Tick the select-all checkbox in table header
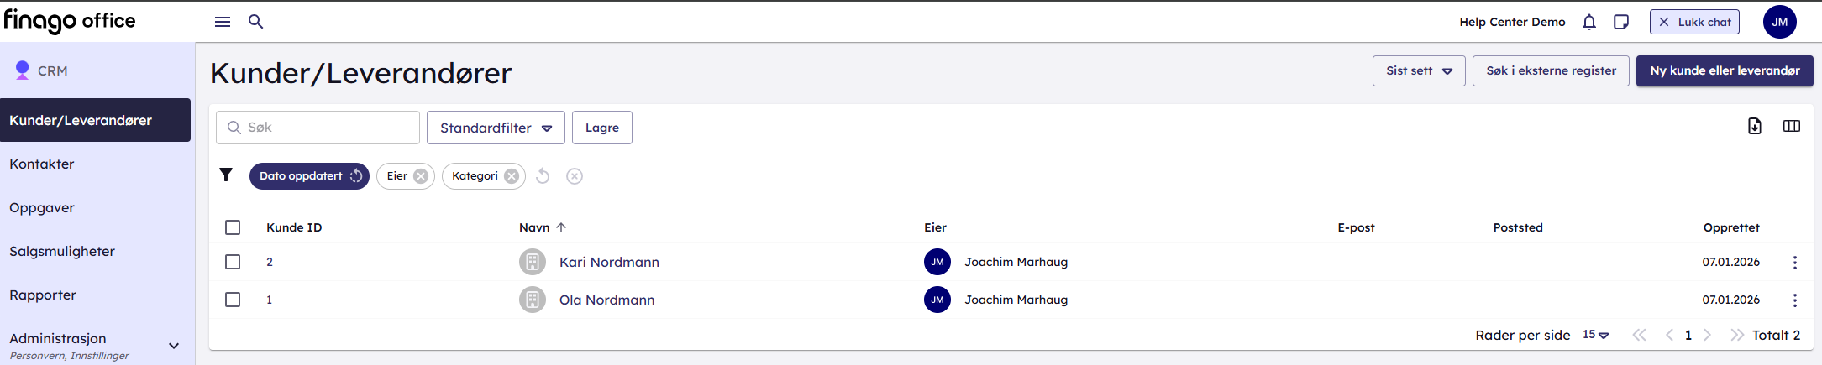The height and width of the screenshot is (365, 1822). coord(233,227)
